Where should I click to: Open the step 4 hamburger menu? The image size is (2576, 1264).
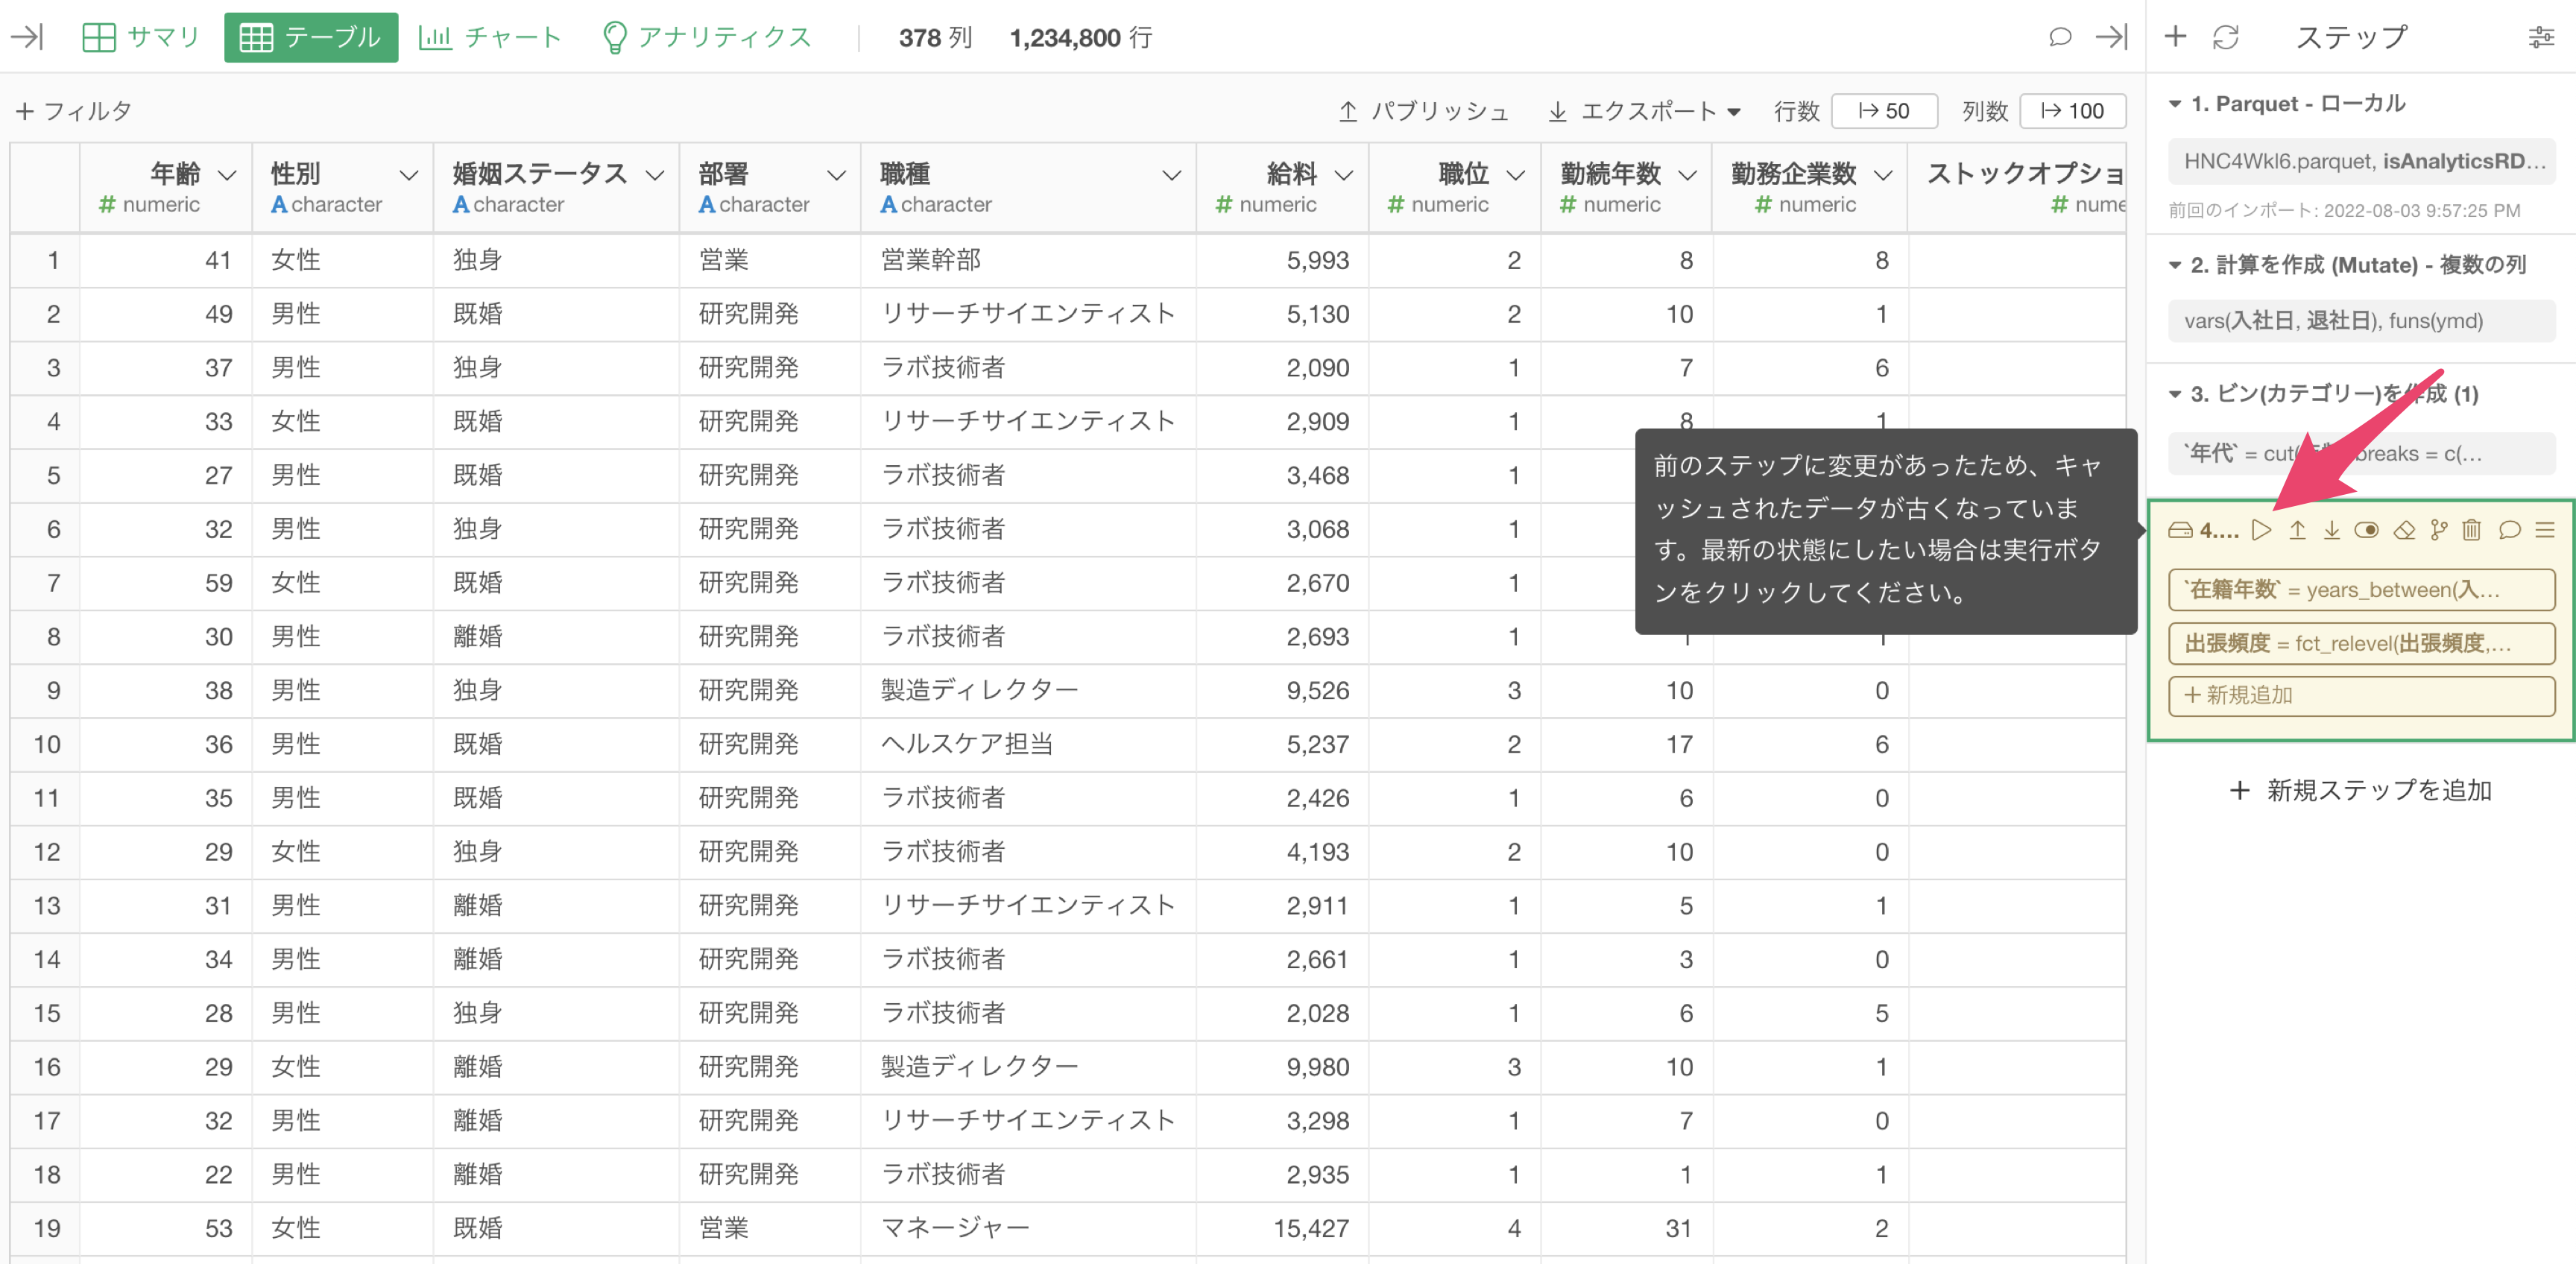[x=2545, y=530]
